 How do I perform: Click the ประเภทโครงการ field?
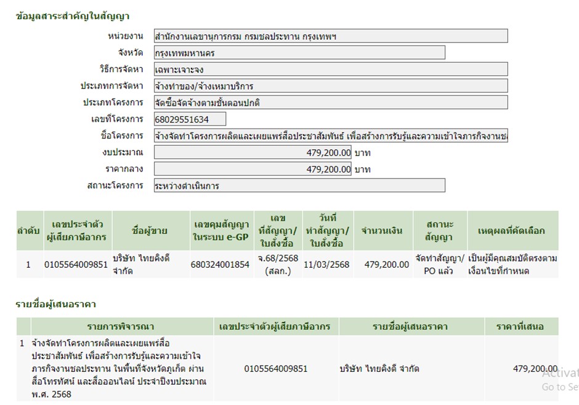[331, 103]
